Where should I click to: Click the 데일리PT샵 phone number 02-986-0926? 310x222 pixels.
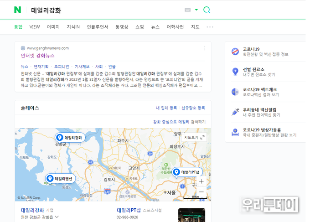click(127, 217)
